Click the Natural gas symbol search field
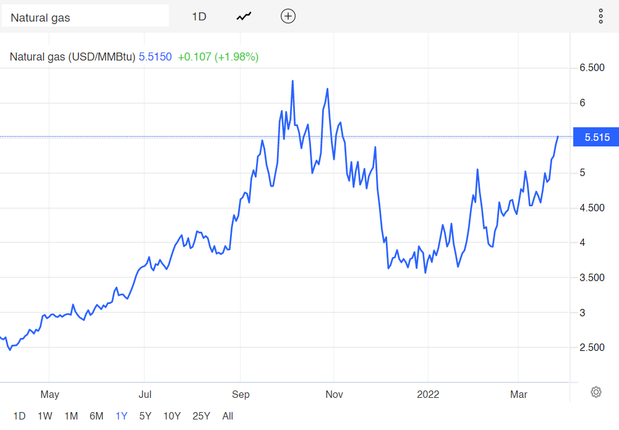Viewport: 619px width, 430px height. pos(85,16)
